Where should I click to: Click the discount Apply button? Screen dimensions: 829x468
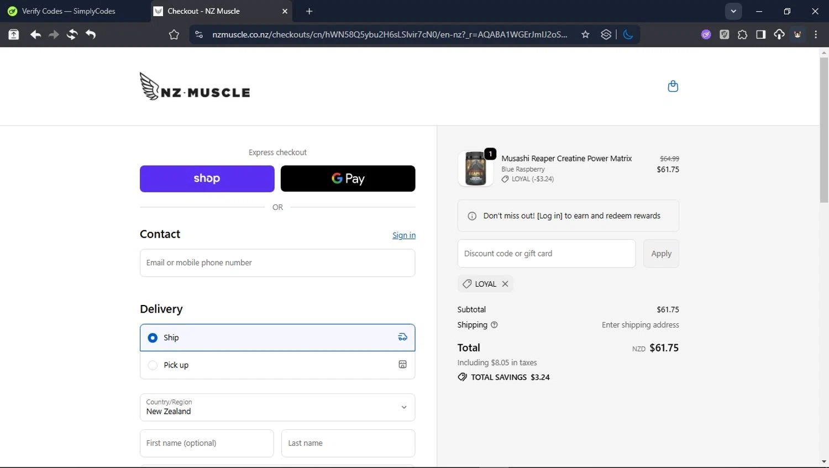pyautogui.click(x=661, y=254)
